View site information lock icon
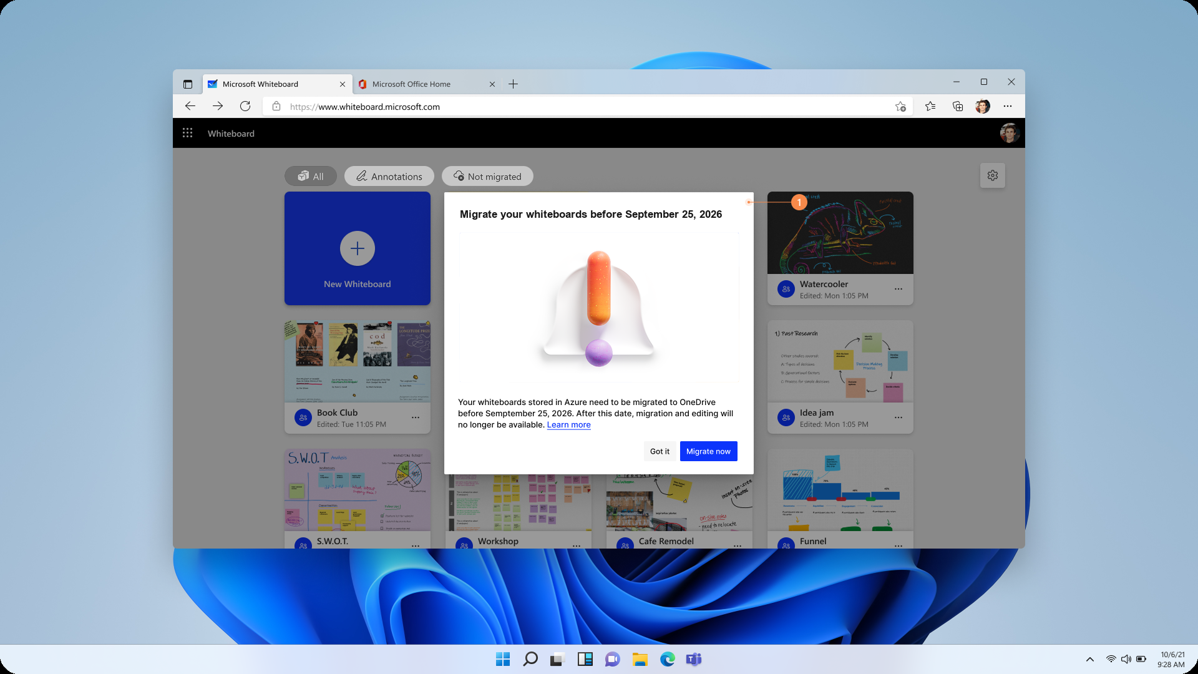The height and width of the screenshot is (674, 1198). [x=276, y=107]
